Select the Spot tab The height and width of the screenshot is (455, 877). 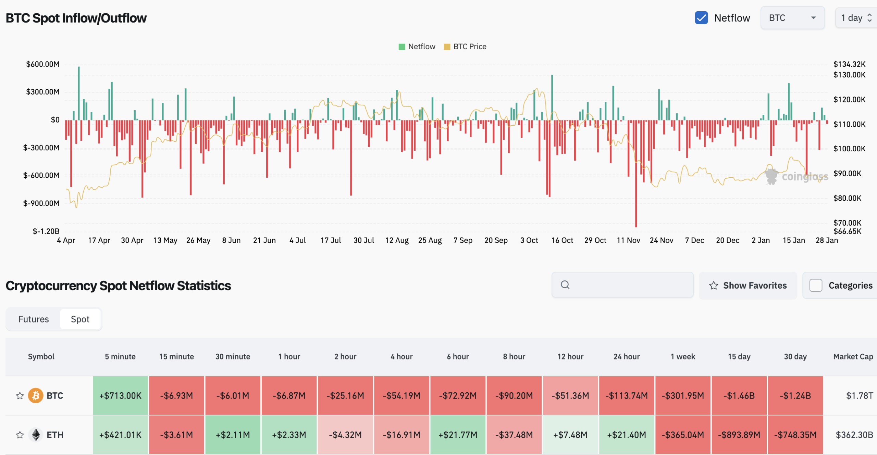click(x=80, y=319)
